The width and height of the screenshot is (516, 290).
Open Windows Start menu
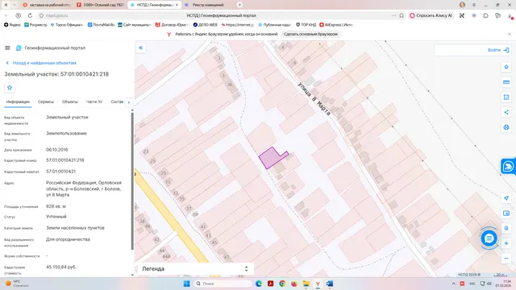pyautogui.click(x=186, y=284)
